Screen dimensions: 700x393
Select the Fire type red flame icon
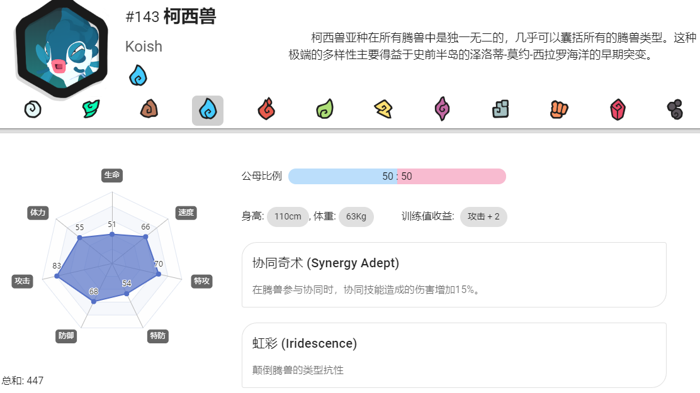point(266,109)
